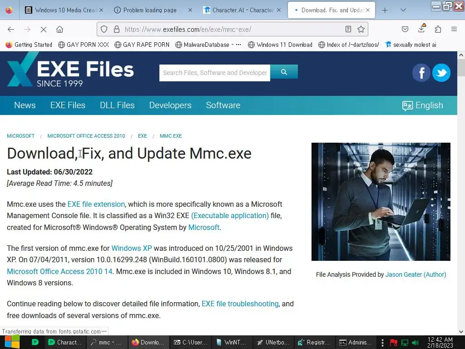Viewport: 465px width, 349px height.
Task: Toggle Reader View in address bar
Action: 348,29
